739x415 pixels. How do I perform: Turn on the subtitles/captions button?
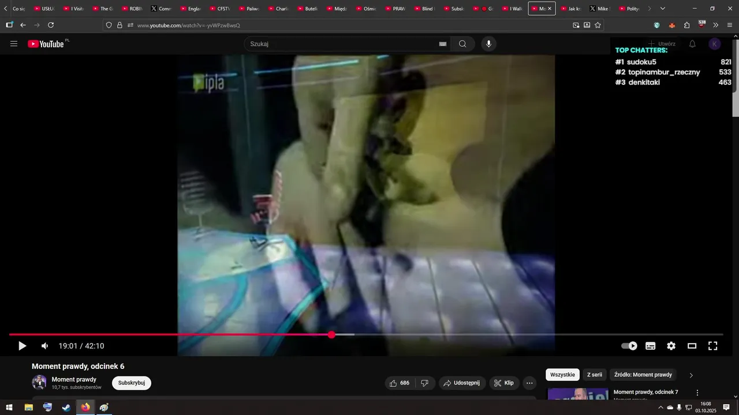pos(651,346)
